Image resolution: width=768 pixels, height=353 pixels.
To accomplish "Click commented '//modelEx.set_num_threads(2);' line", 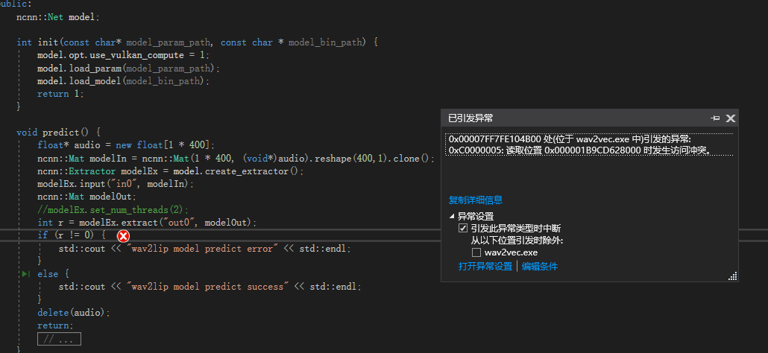I will point(113,210).
